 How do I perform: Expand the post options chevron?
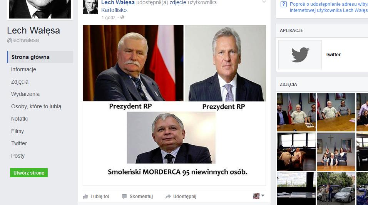coord(264,2)
